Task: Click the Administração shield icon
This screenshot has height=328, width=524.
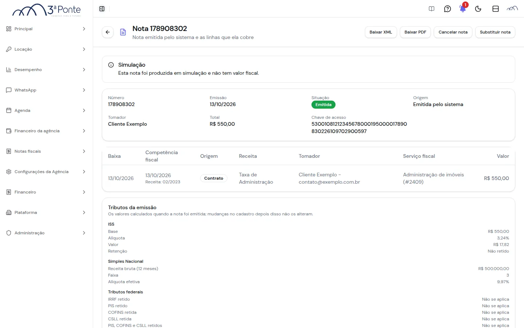Action: pyautogui.click(x=9, y=233)
